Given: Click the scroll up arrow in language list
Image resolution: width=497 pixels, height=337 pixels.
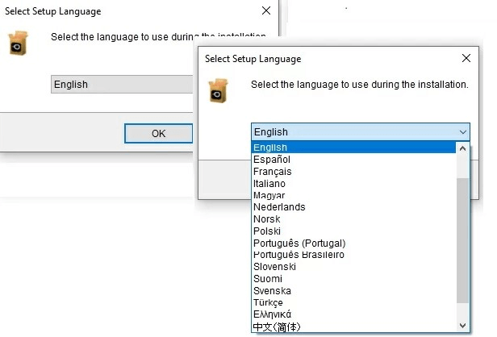Looking at the screenshot, I should (462, 148).
